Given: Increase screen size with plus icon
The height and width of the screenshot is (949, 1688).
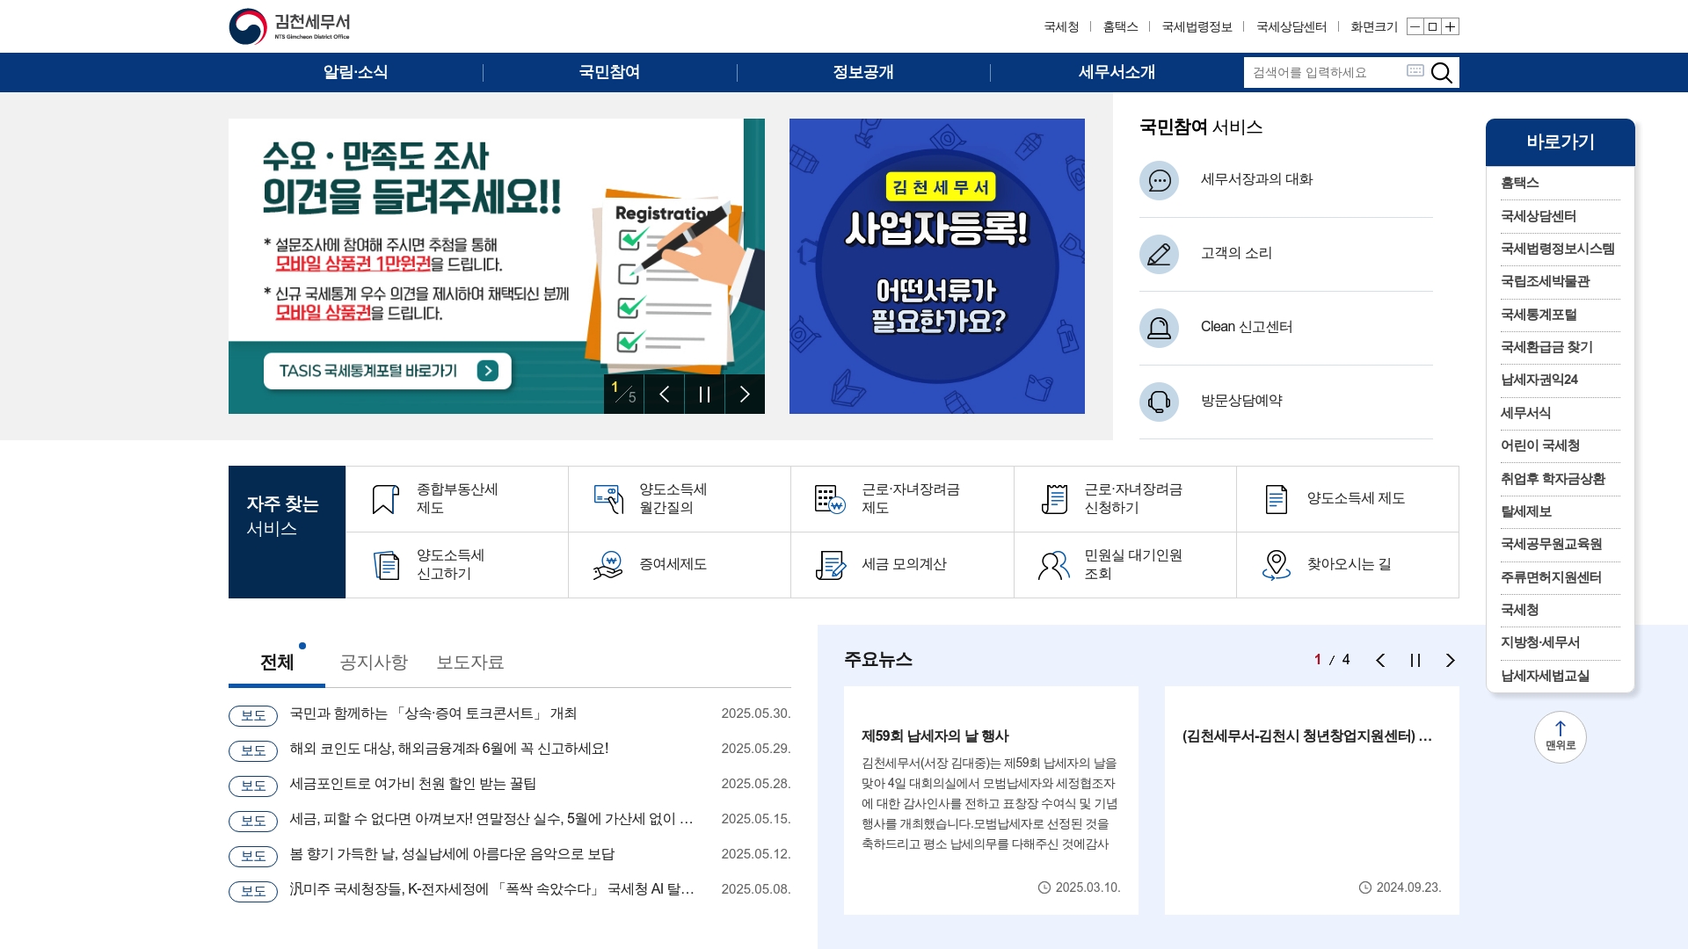Looking at the screenshot, I should pos(1451,26).
